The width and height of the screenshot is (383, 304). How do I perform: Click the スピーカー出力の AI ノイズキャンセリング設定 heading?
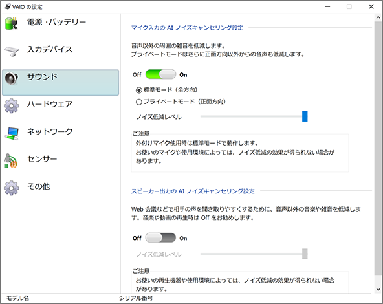(x=193, y=191)
